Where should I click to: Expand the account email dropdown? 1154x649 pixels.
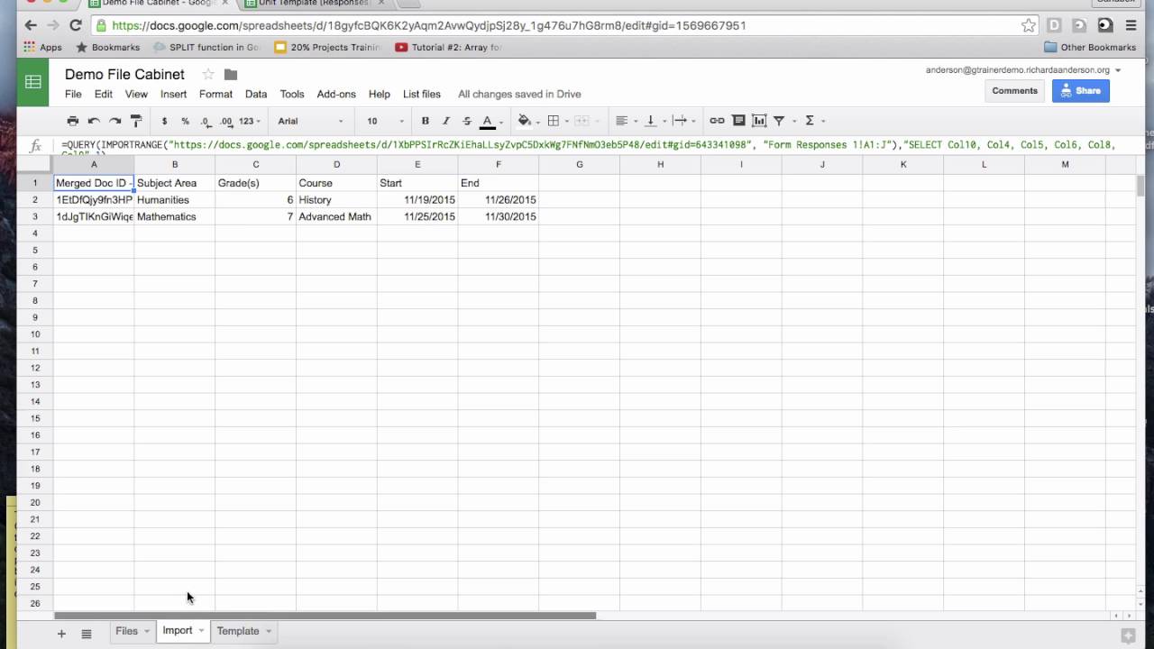tap(1118, 70)
